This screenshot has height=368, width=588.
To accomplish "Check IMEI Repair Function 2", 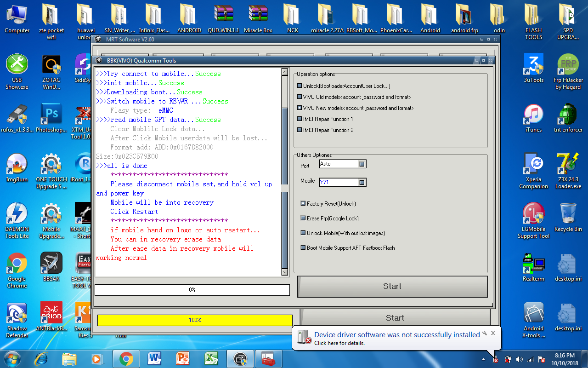I will point(300,130).
